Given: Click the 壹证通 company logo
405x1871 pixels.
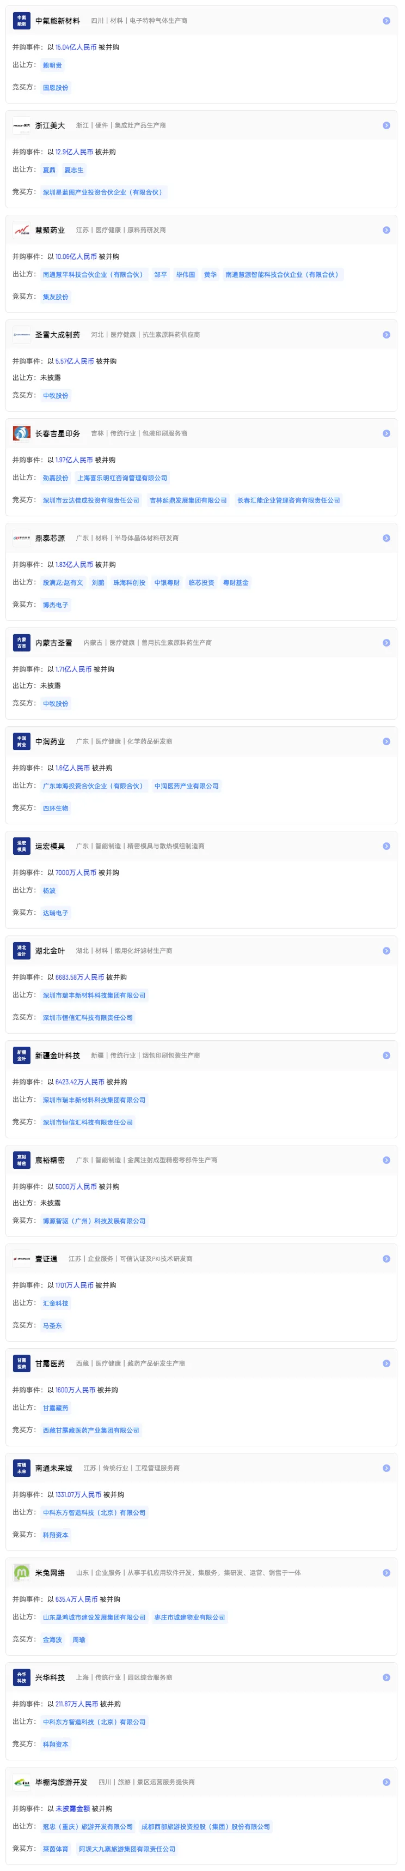Looking at the screenshot, I should 22,1259.
